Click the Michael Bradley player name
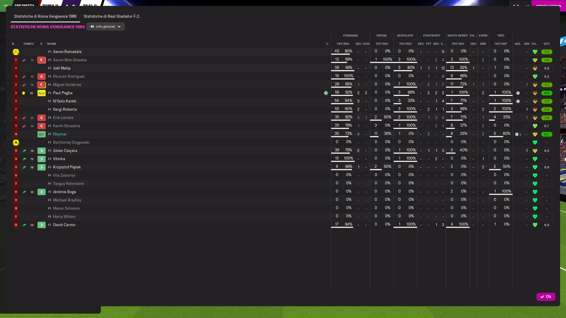Screen dimensions: 566x318 tap(67, 200)
